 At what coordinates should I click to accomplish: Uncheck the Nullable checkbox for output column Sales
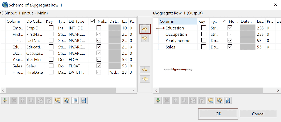230,47
